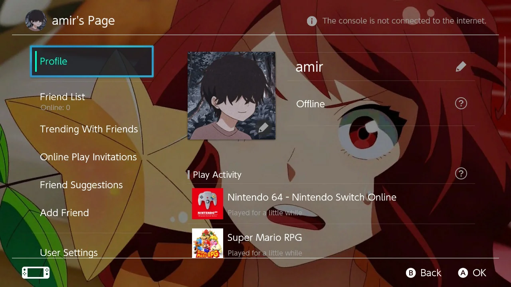Click the Super Mario RPG title
This screenshot has height=287, width=511.
pos(265,238)
